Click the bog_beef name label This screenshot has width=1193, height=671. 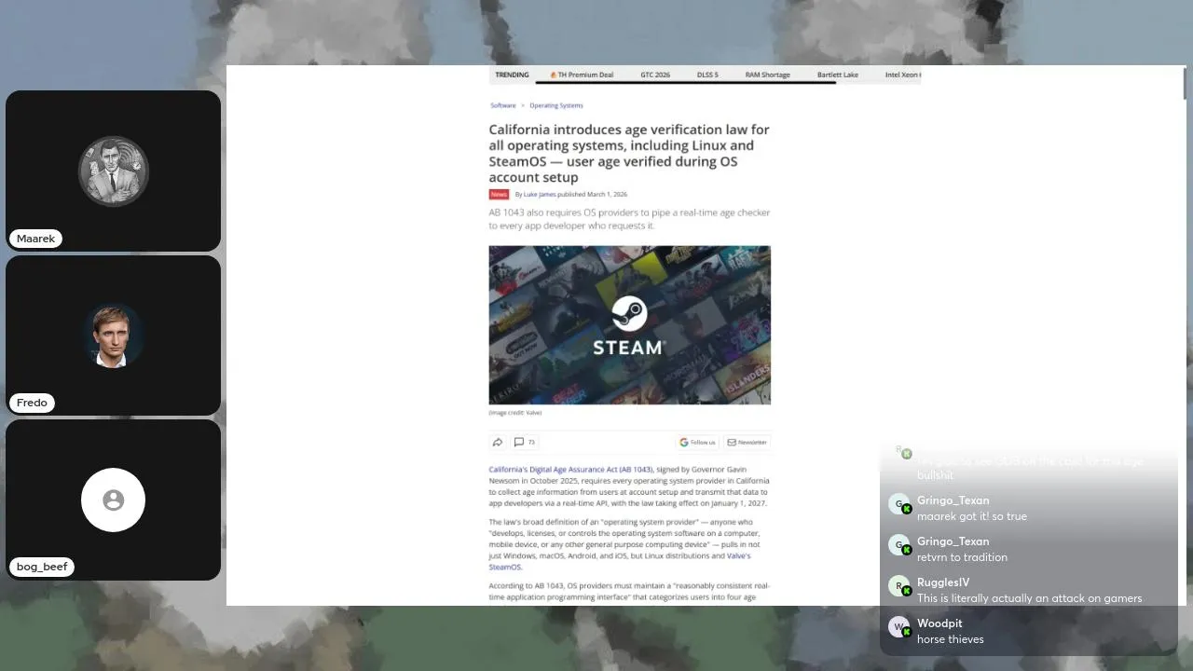click(x=42, y=567)
